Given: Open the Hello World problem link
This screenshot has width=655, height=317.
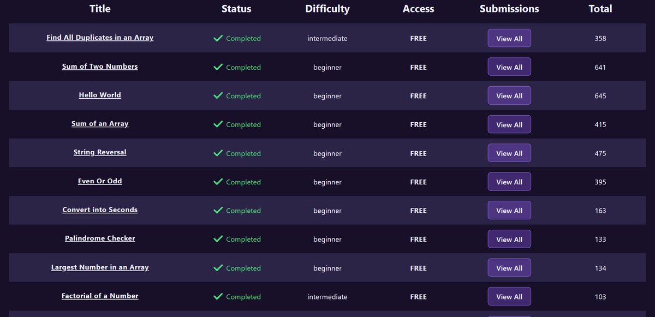Looking at the screenshot, I should pos(100,95).
